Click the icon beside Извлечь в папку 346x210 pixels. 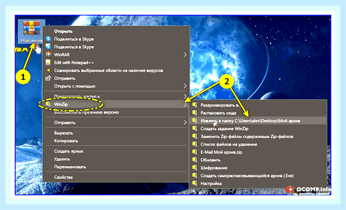(195, 121)
